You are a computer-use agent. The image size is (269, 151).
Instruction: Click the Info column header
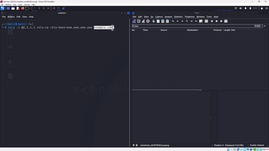tap(233, 30)
